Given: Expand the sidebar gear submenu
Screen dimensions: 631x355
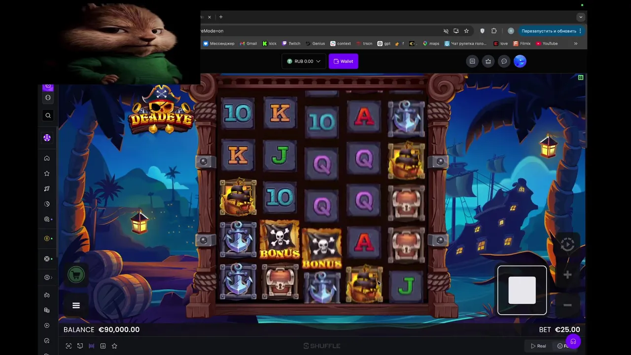Looking at the screenshot, I should click(48, 278).
